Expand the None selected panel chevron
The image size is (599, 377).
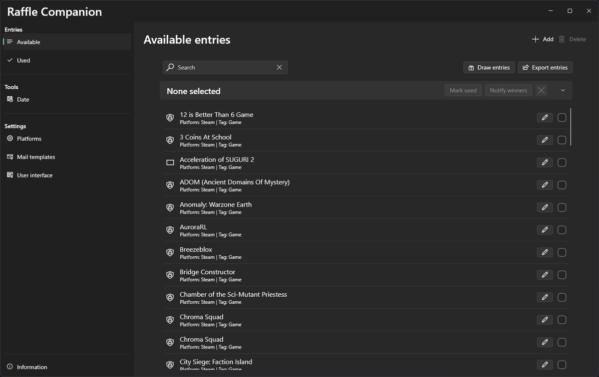(x=563, y=90)
